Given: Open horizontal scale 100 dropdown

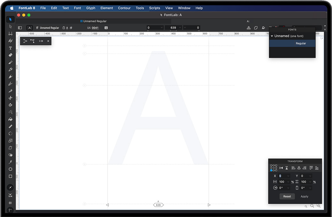Looking at the screenshot, I should pyautogui.click(x=288, y=182).
